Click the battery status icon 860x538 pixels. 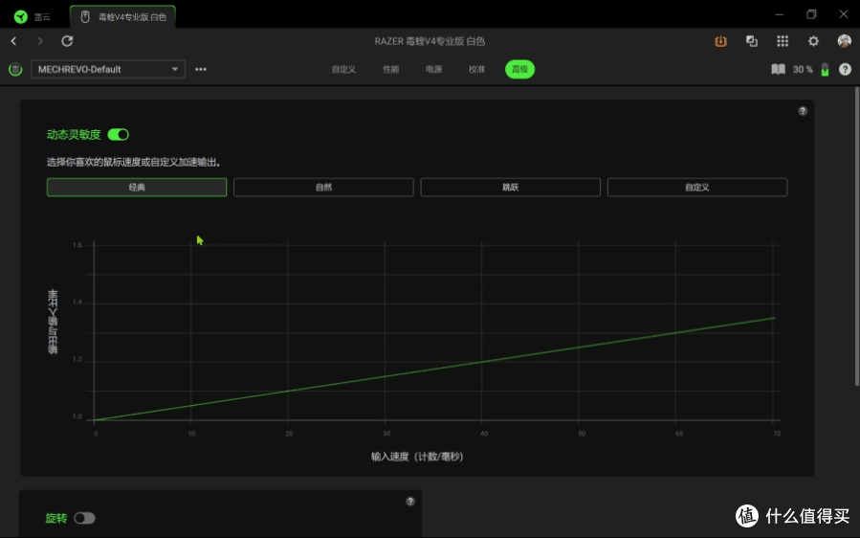[x=825, y=69]
